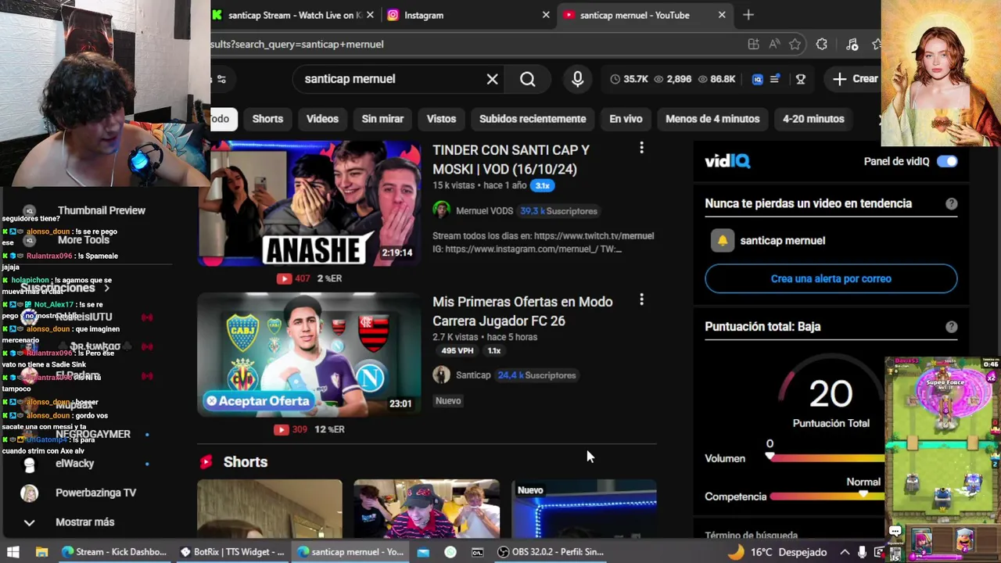
Task: Click the Volumen score slider bar
Action: pos(827,458)
